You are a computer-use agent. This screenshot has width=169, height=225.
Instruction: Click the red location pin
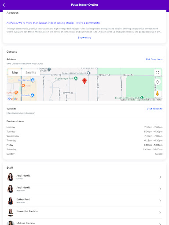coord(84,81)
